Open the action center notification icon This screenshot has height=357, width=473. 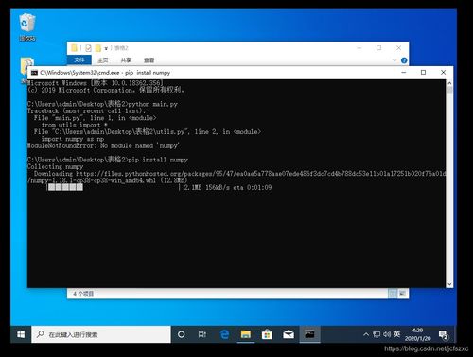pos(444,335)
